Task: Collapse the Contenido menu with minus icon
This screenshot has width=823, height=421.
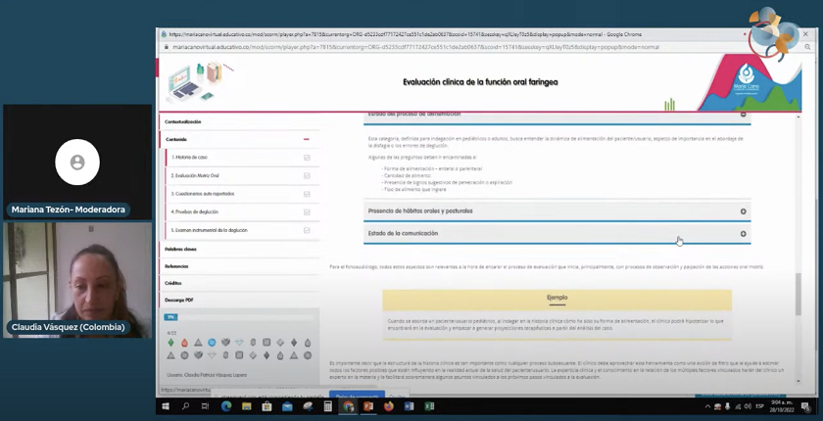Action: pyautogui.click(x=307, y=140)
